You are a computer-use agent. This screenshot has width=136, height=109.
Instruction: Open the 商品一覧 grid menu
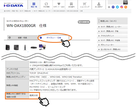coord(34,5)
